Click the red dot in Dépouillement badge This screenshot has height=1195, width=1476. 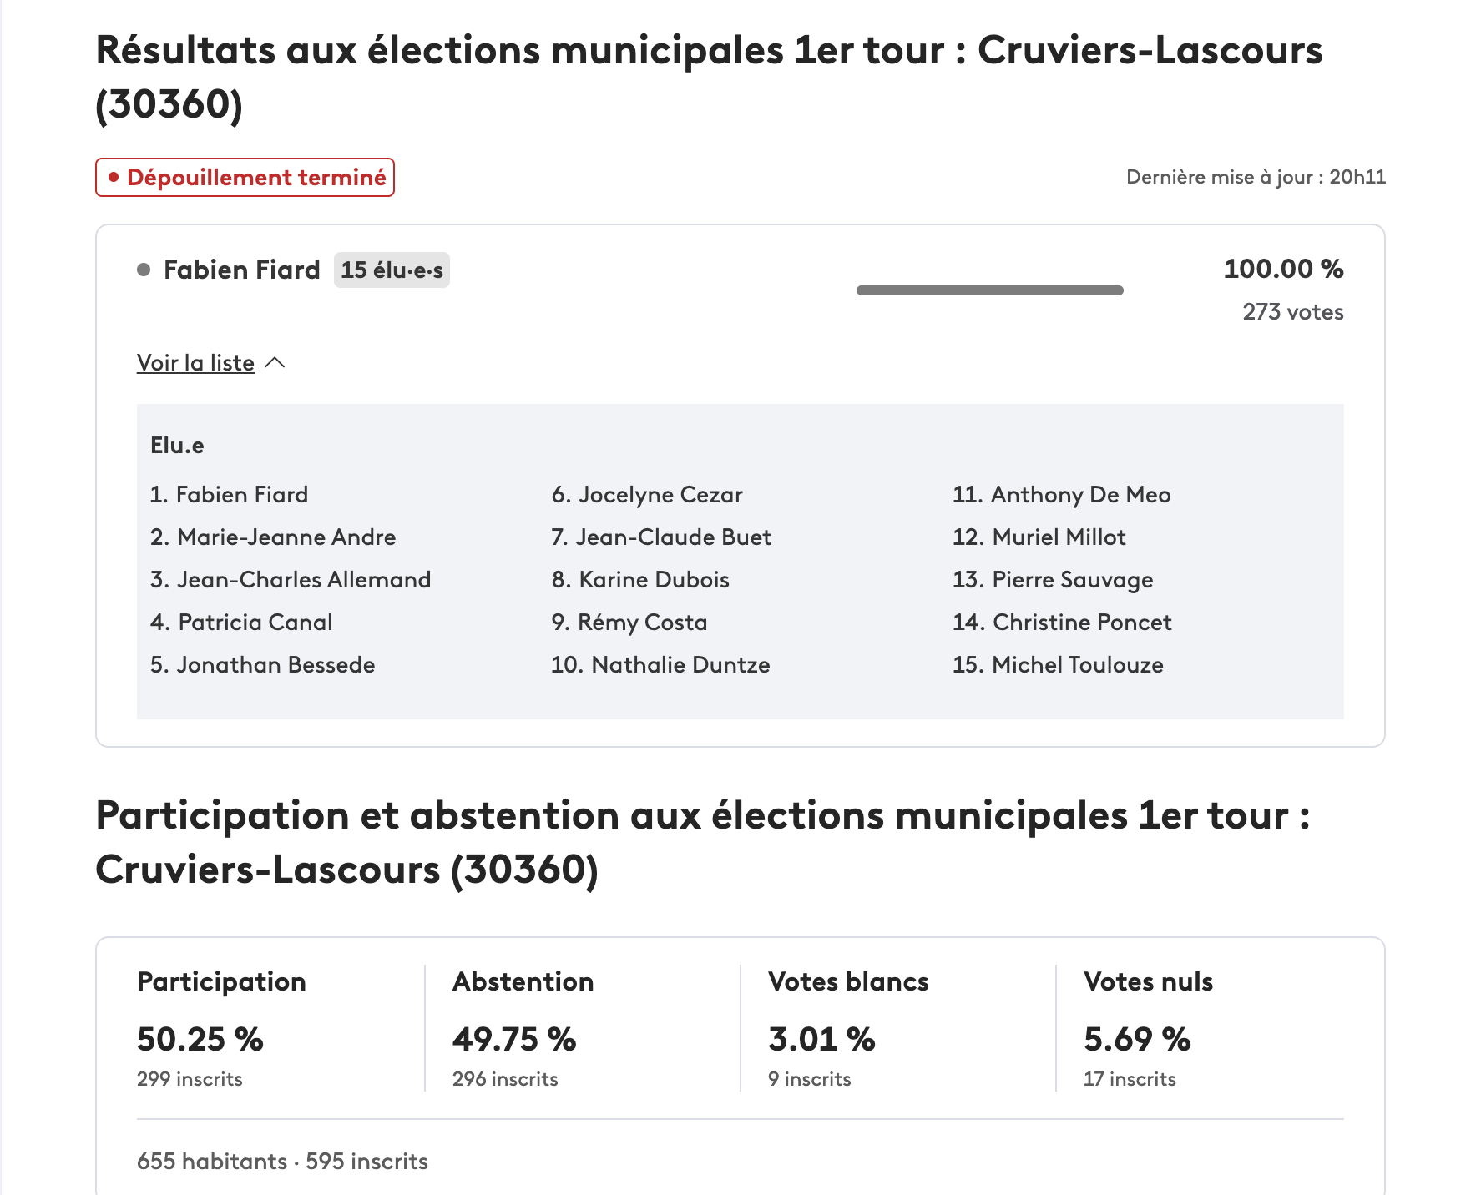(x=114, y=177)
